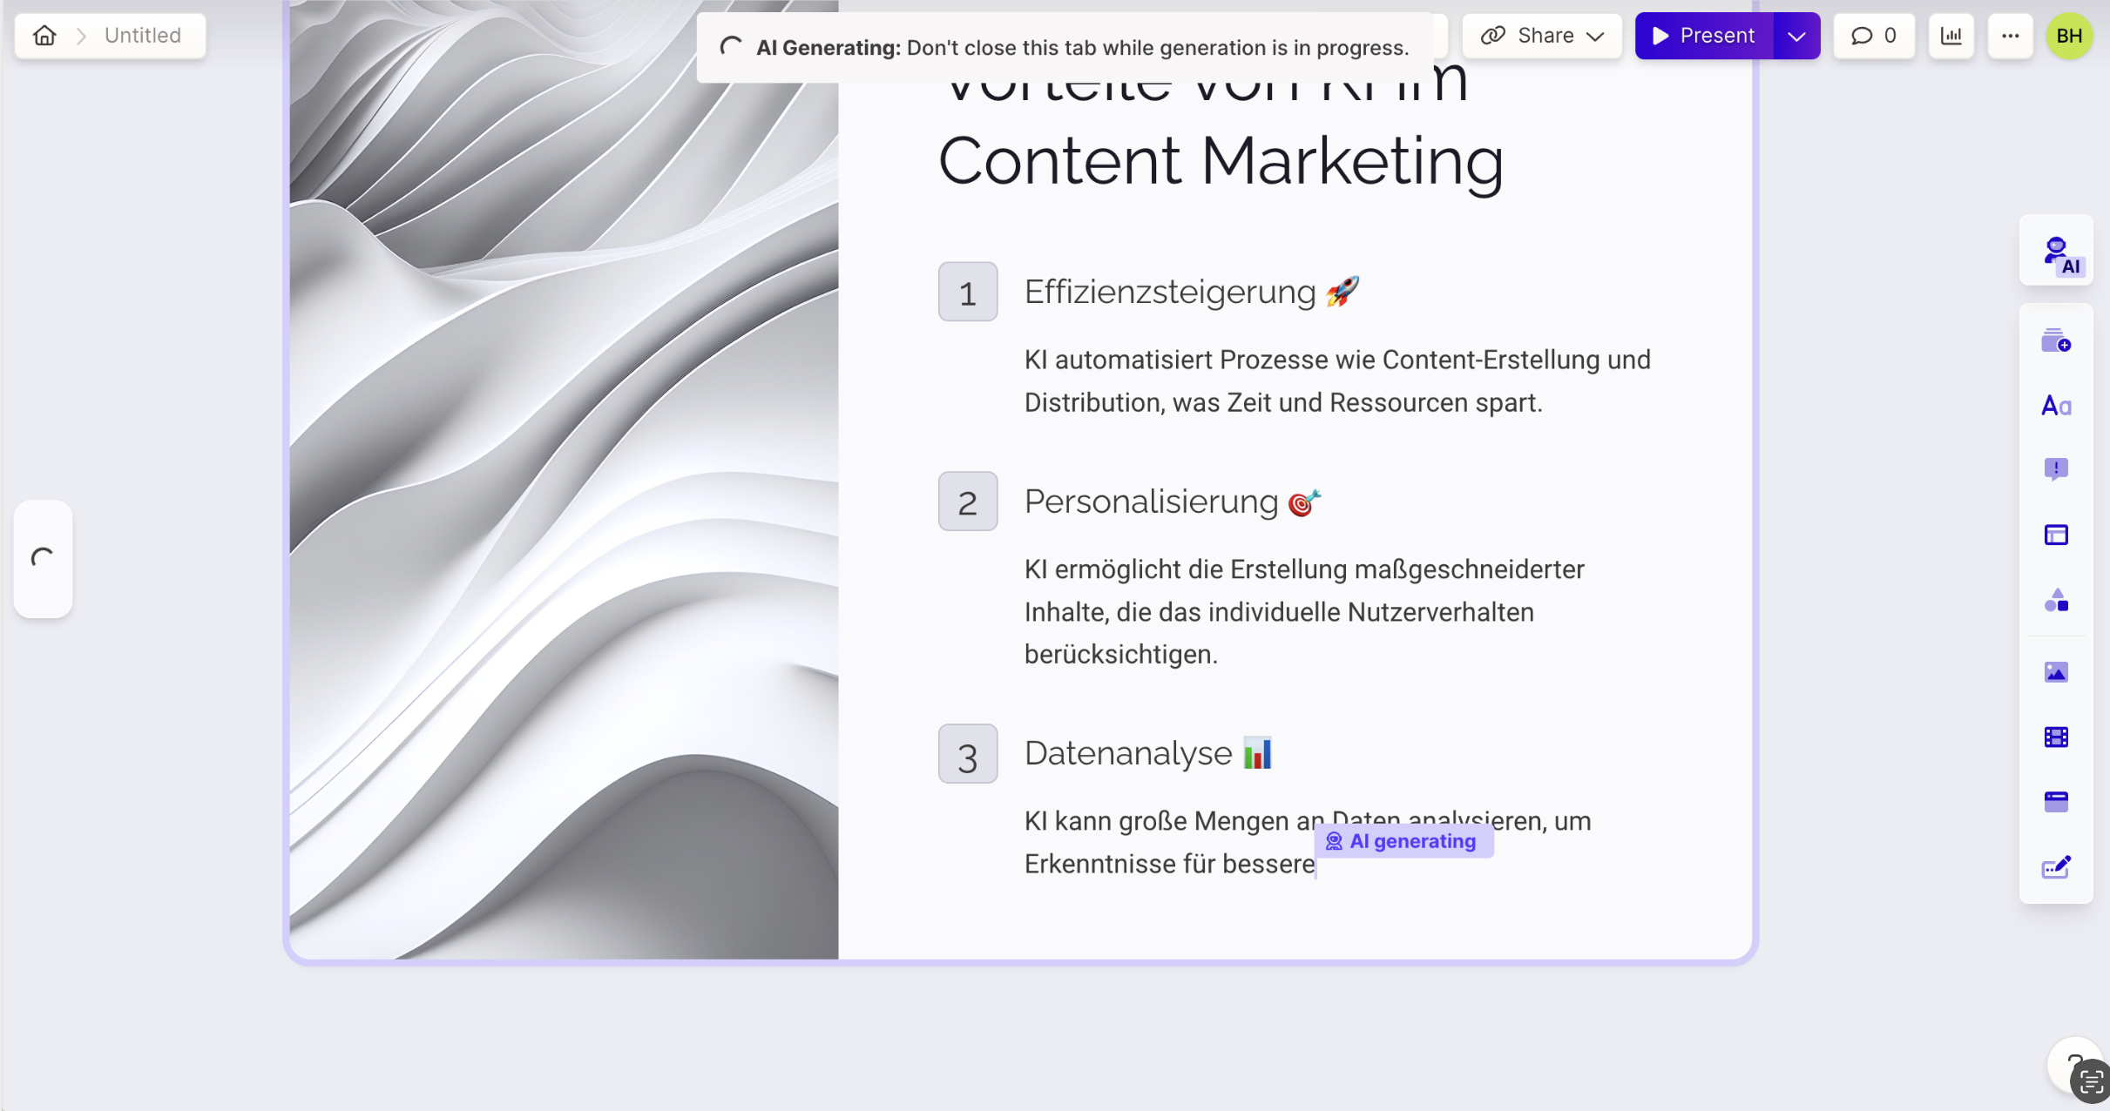Click the card templates icon in sidebar

(2056, 340)
